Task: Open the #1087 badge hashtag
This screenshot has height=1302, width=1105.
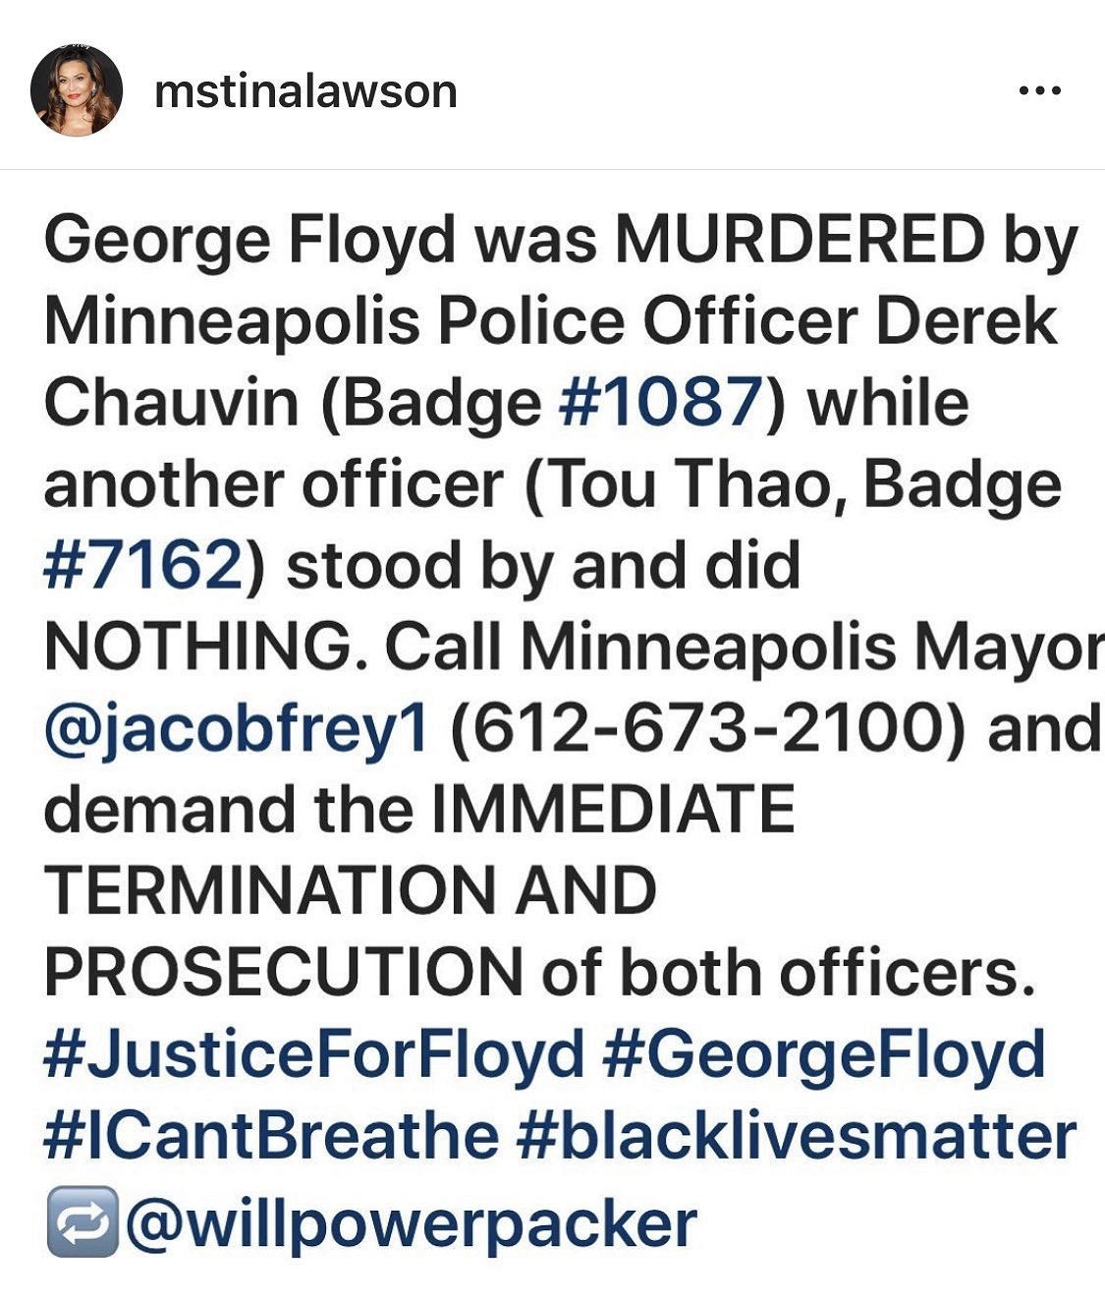Action: [659, 402]
